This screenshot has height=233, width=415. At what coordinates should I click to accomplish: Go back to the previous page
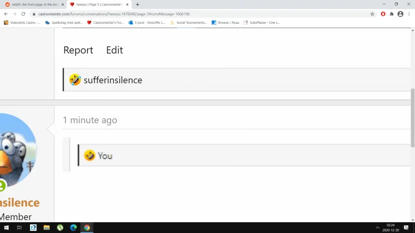pos(6,14)
